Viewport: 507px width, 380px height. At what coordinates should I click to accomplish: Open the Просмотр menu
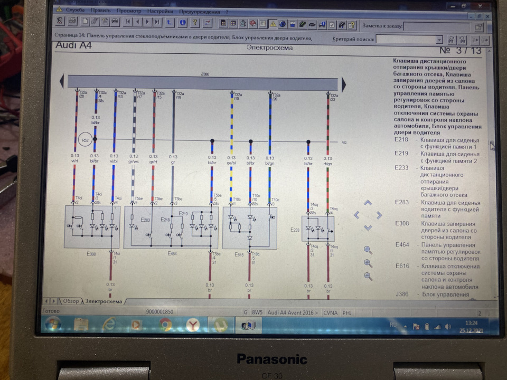tap(129, 11)
